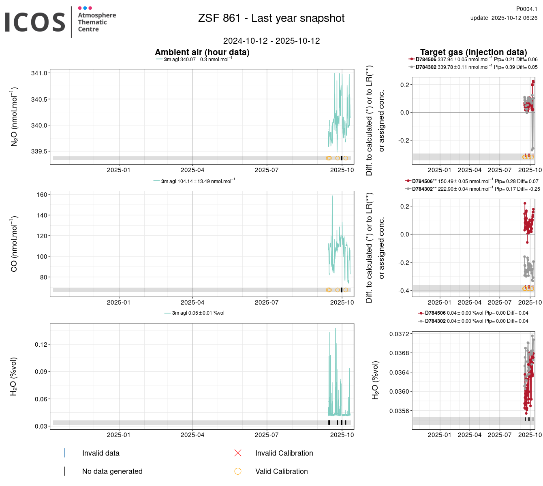Screen dimensions: 543x486
Task: Click teal line swatch in N2O ambient legend
Action: click(x=159, y=60)
